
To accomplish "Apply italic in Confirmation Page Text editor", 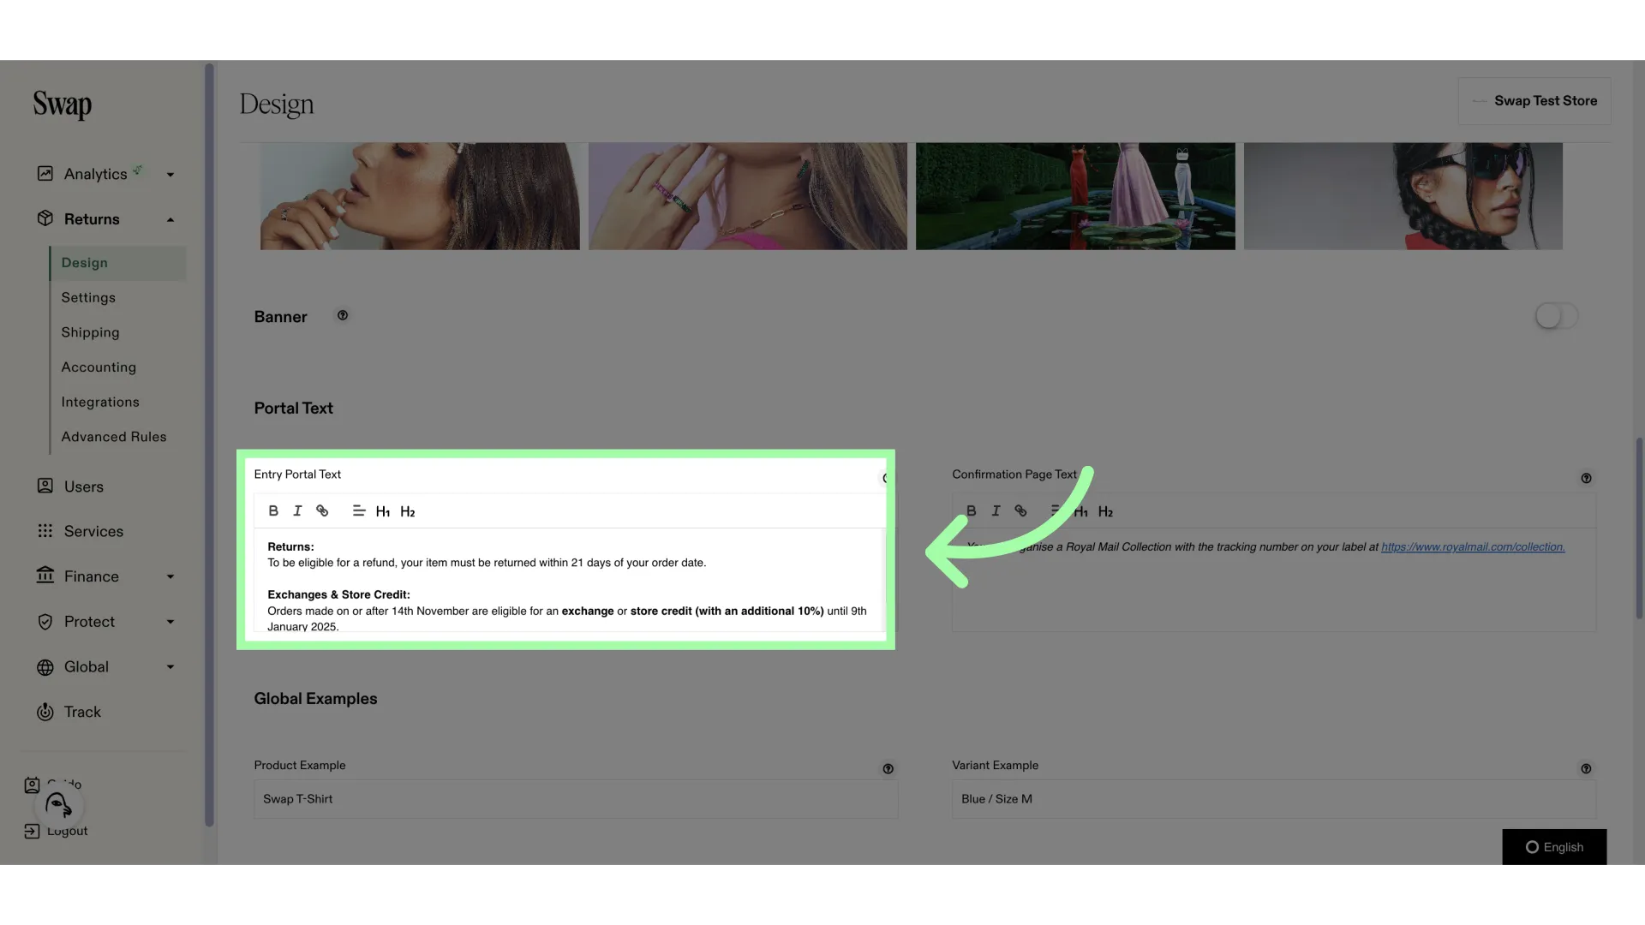I will point(996,510).
